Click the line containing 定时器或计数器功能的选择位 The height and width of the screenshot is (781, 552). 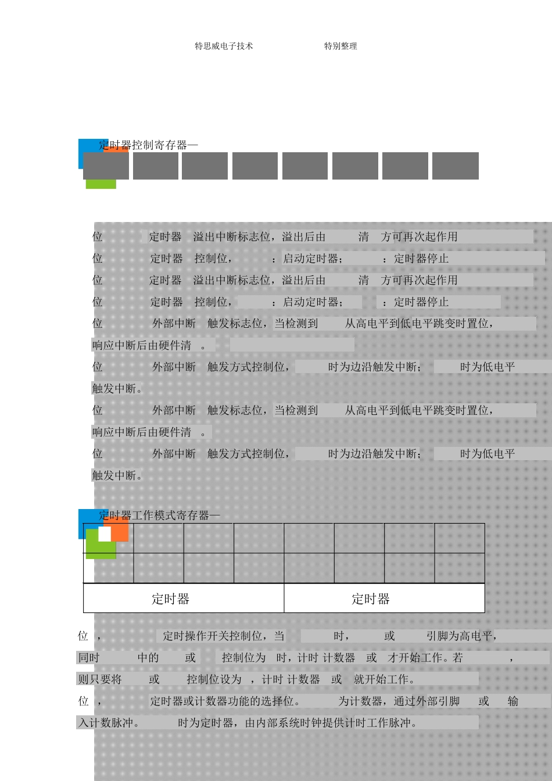click(298, 701)
